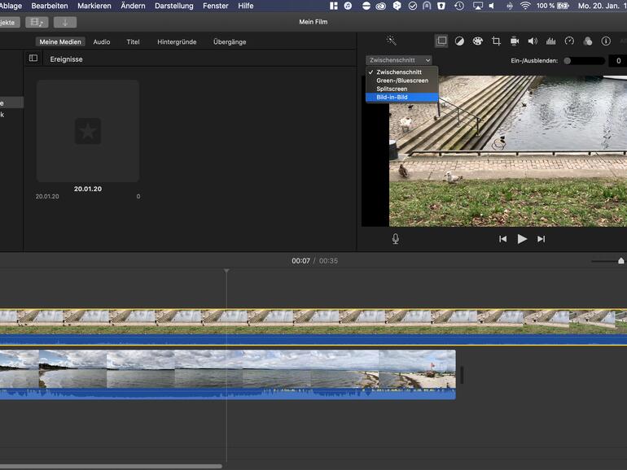Click the Ein-/Ausblenden fade slider
This screenshot has width=627, height=470.
[x=584, y=61]
